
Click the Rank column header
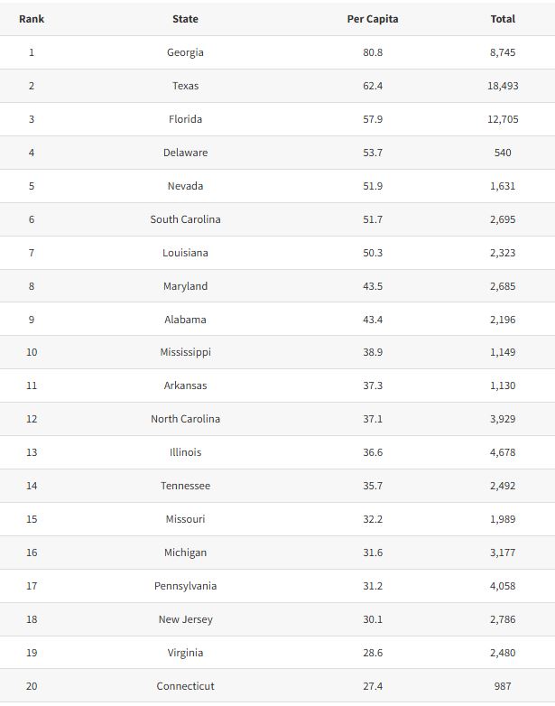click(32, 19)
